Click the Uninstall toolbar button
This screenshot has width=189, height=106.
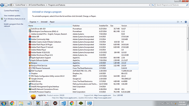[44, 22]
